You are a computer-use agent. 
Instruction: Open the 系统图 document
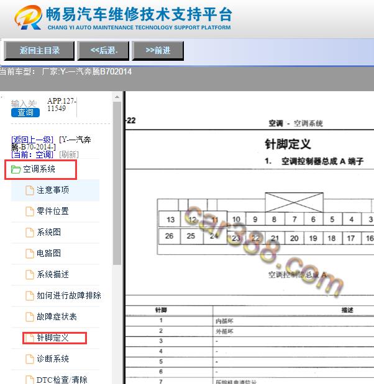click(x=49, y=232)
